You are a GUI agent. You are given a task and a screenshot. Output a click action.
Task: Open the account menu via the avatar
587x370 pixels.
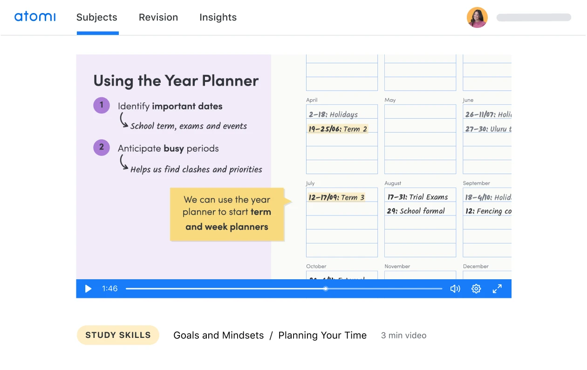point(477,17)
